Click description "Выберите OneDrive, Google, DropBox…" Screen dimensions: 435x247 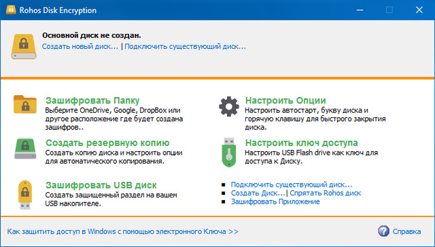pyautogui.click(x=114, y=119)
